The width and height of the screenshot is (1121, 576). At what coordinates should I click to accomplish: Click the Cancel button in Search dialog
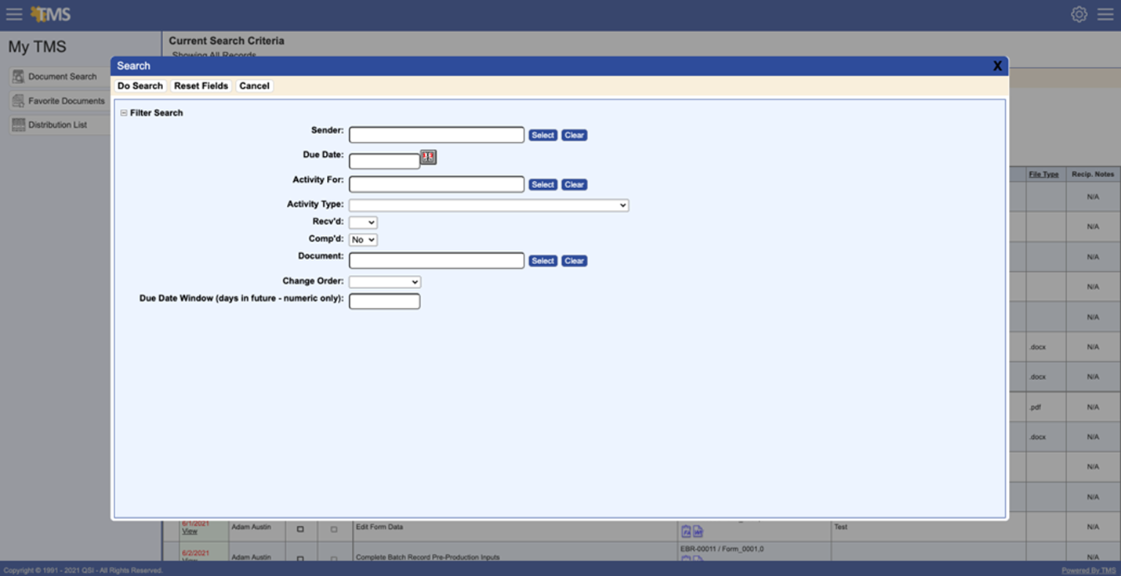pos(254,86)
